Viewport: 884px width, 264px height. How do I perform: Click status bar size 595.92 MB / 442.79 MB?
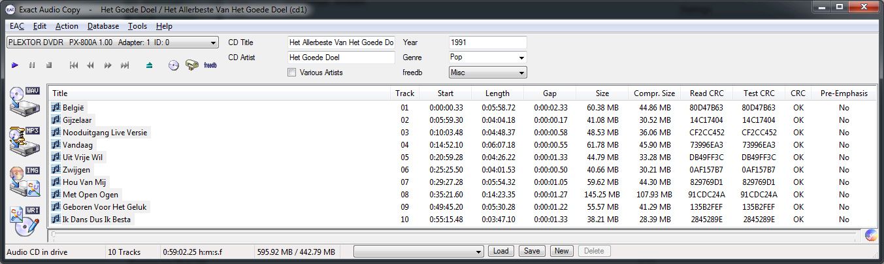[296, 252]
